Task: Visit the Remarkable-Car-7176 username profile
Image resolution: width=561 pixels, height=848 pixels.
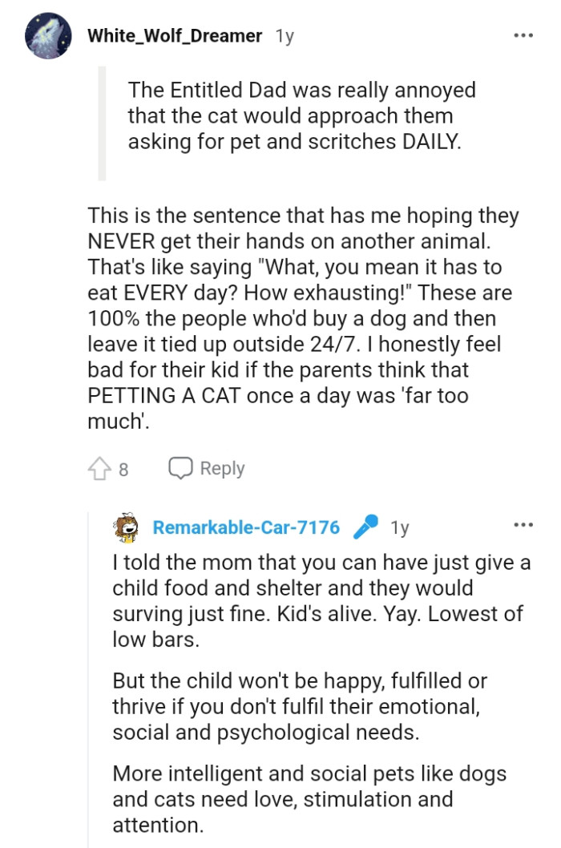Action: pyautogui.click(x=246, y=527)
